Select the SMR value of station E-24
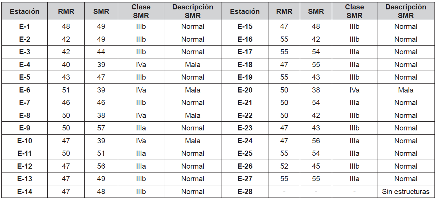Image resolution: width=438 pixels, height=201 pixels. (x=316, y=141)
